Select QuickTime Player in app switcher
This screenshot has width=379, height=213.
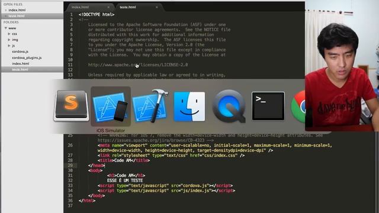click(229, 106)
